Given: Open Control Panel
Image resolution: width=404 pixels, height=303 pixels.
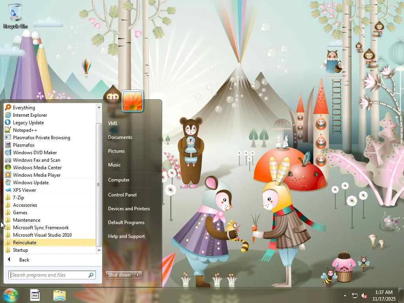Looking at the screenshot, I should click(x=122, y=195).
